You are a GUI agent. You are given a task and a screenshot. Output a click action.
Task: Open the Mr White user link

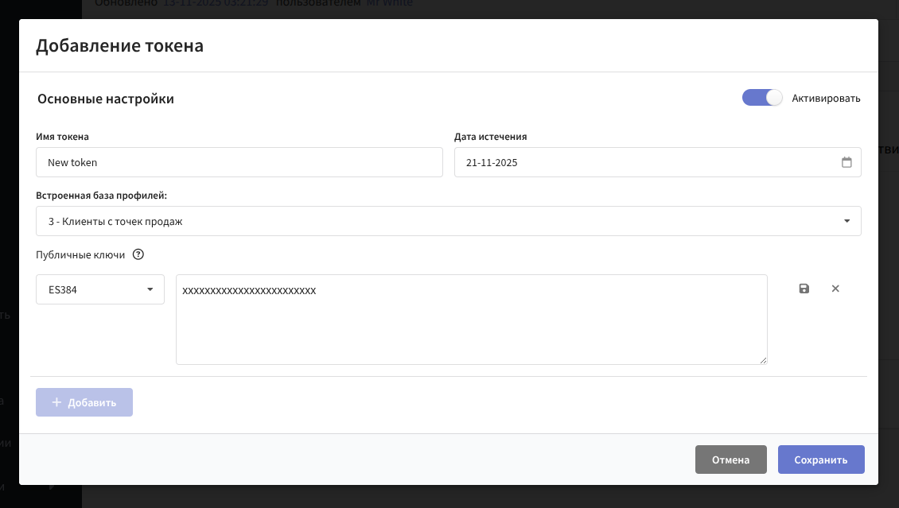click(389, 3)
